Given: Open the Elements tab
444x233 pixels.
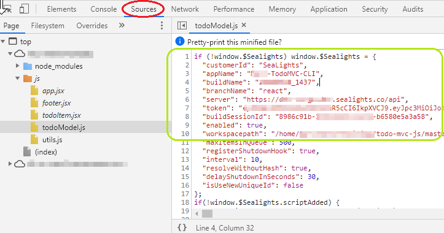Looking at the screenshot, I should pyautogui.click(x=61, y=9).
